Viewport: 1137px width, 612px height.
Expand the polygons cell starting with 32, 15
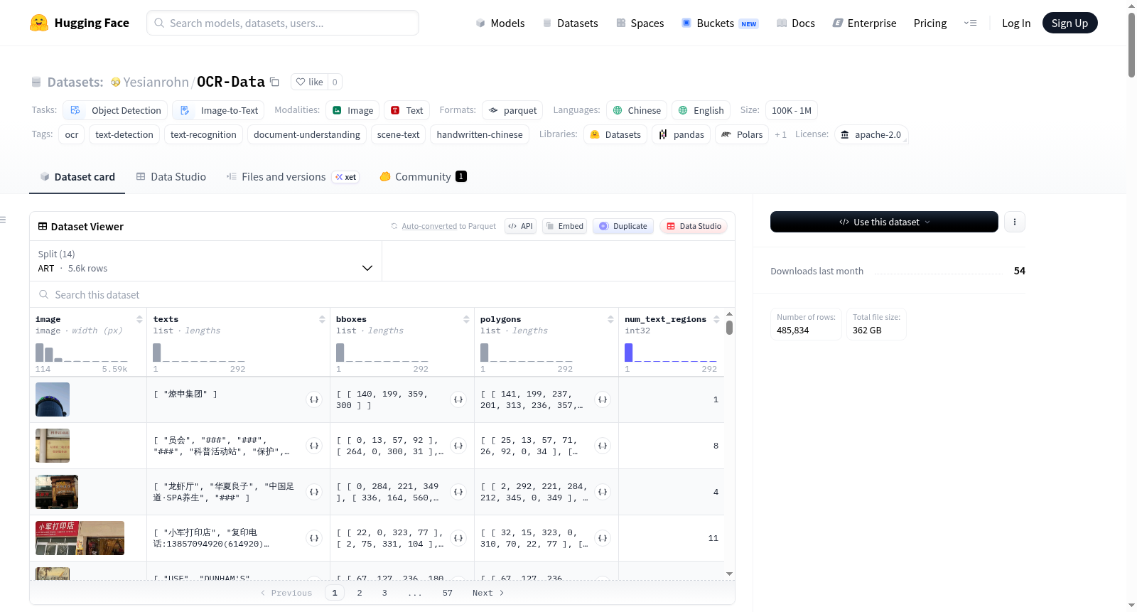[x=603, y=538]
